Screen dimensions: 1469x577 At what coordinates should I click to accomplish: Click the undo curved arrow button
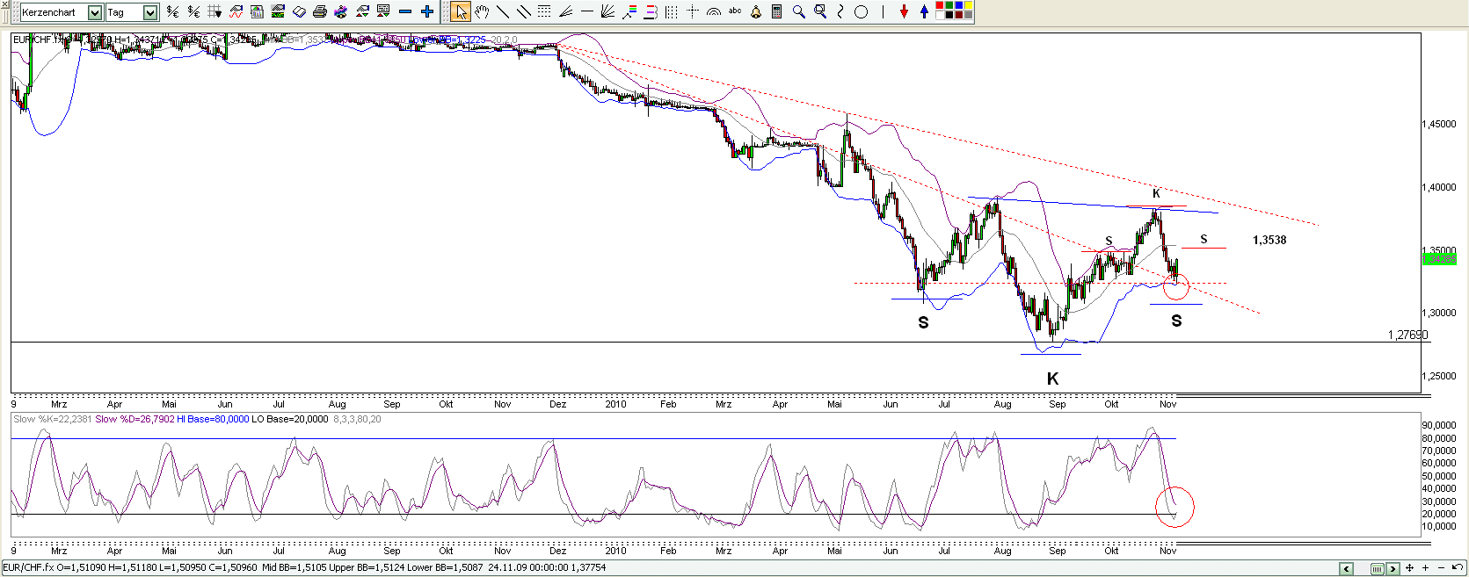click(1458, 567)
